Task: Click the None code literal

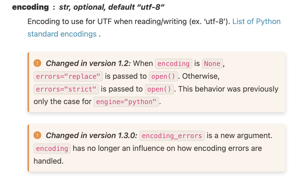Action: [x=212, y=63]
